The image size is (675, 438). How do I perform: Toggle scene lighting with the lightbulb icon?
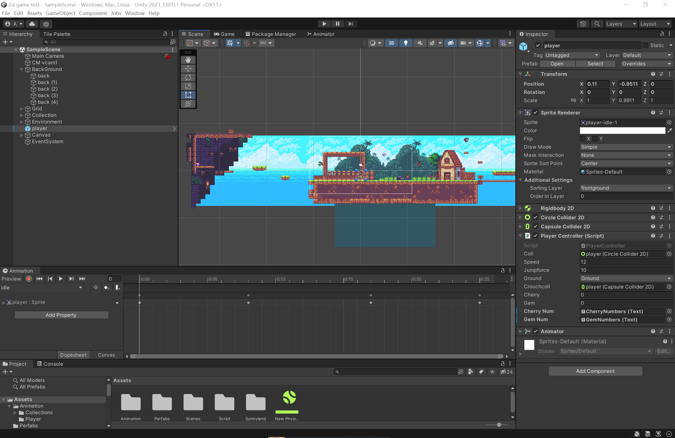click(x=406, y=43)
